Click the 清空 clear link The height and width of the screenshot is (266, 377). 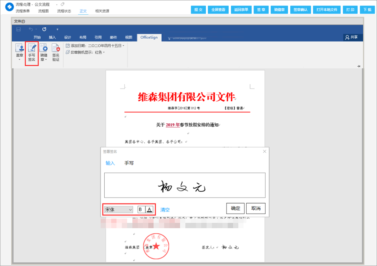165,210
